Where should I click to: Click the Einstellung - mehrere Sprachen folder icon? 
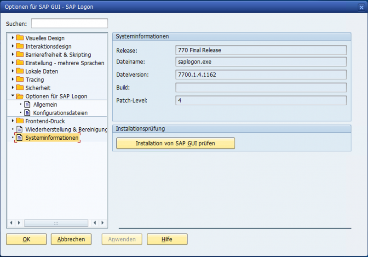tap(20, 63)
